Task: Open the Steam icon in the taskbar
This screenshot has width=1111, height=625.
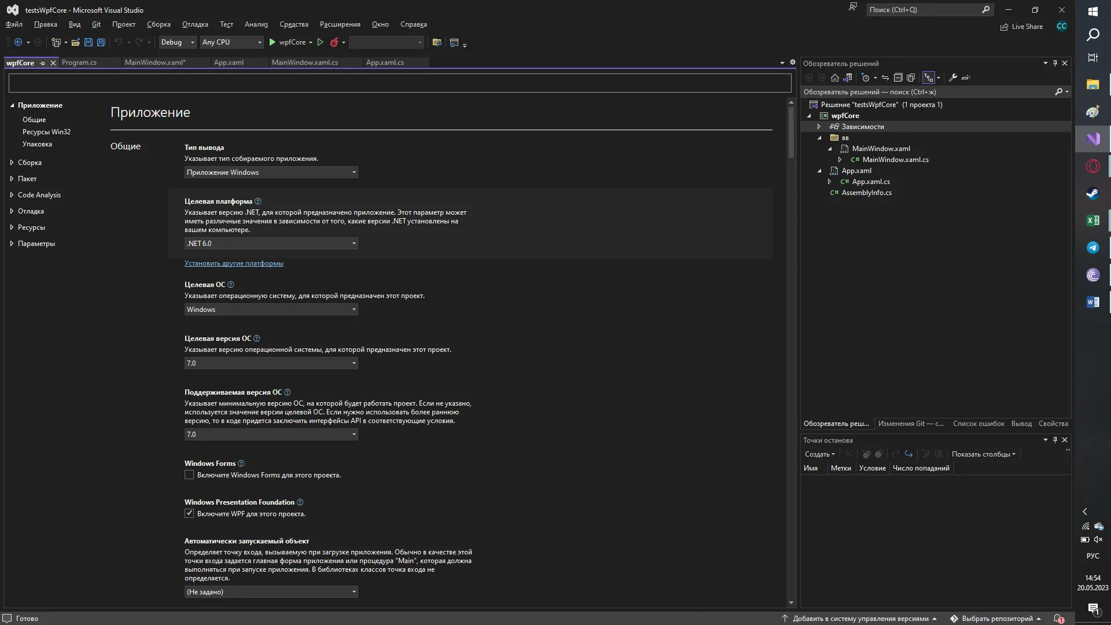Action: coord(1093,193)
